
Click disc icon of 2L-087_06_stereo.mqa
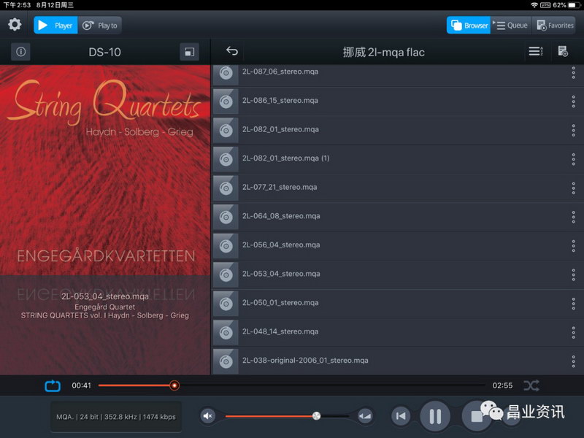(x=226, y=74)
